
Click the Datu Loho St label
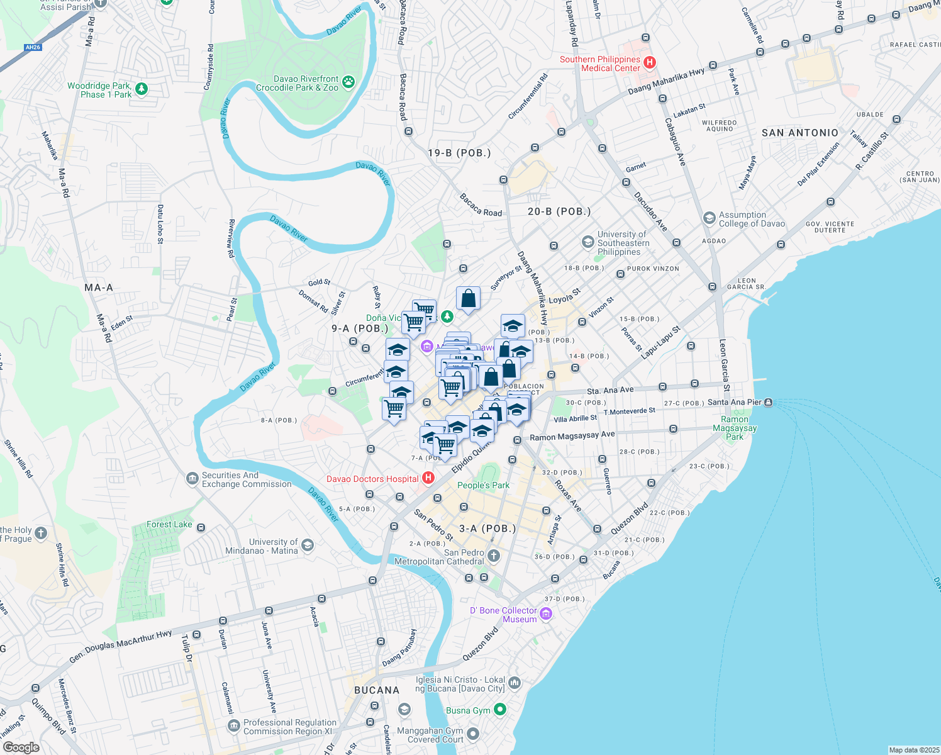160,224
